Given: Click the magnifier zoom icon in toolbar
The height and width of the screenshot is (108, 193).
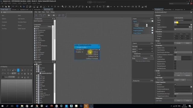Looking at the screenshot, I should coord(66,7).
